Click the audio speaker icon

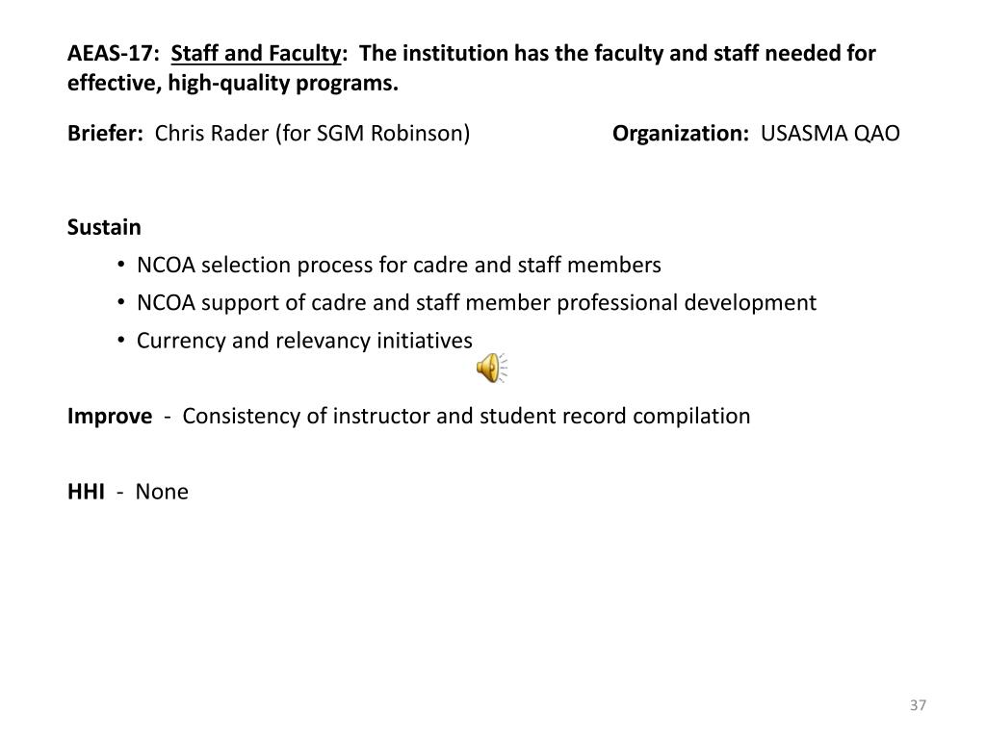click(492, 368)
